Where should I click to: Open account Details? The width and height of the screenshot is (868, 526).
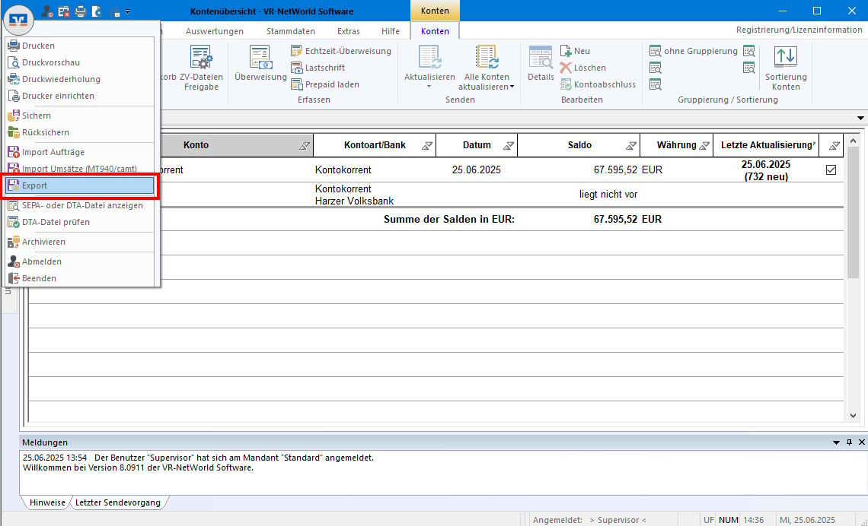pyautogui.click(x=541, y=64)
